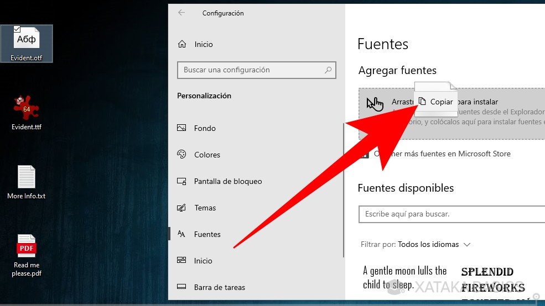Go back with the Configuración back arrow
Image resolution: width=545 pixels, height=306 pixels.
tap(181, 13)
